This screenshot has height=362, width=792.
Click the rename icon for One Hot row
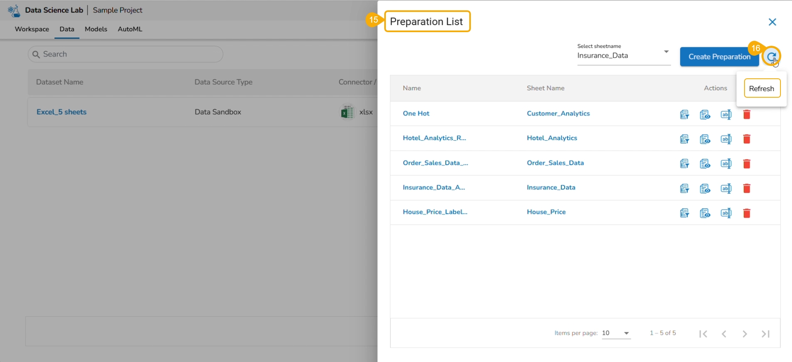(x=726, y=115)
